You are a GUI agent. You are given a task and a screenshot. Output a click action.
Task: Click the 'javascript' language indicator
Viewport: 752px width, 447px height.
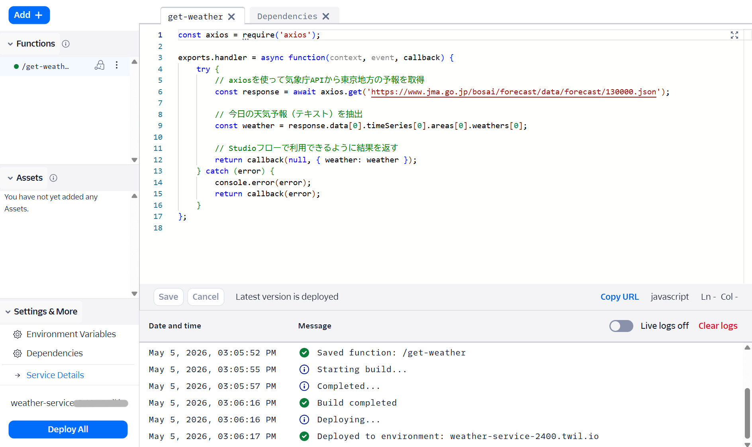point(670,297)
